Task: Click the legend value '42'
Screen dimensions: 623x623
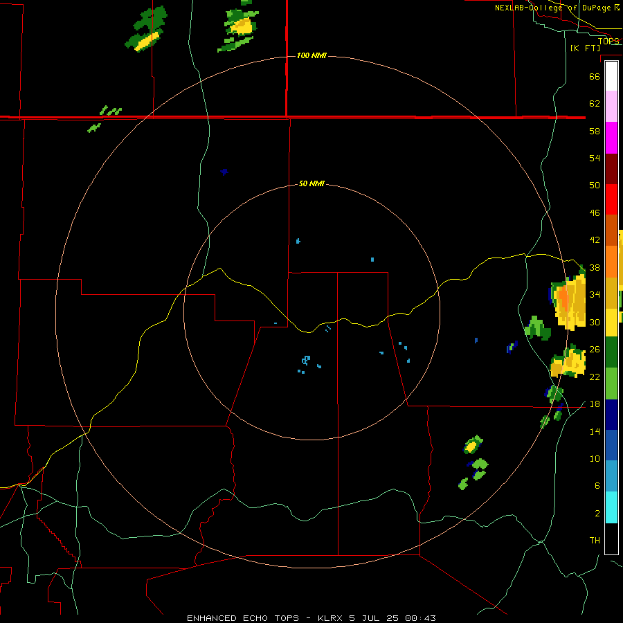Action: point(595,240)
